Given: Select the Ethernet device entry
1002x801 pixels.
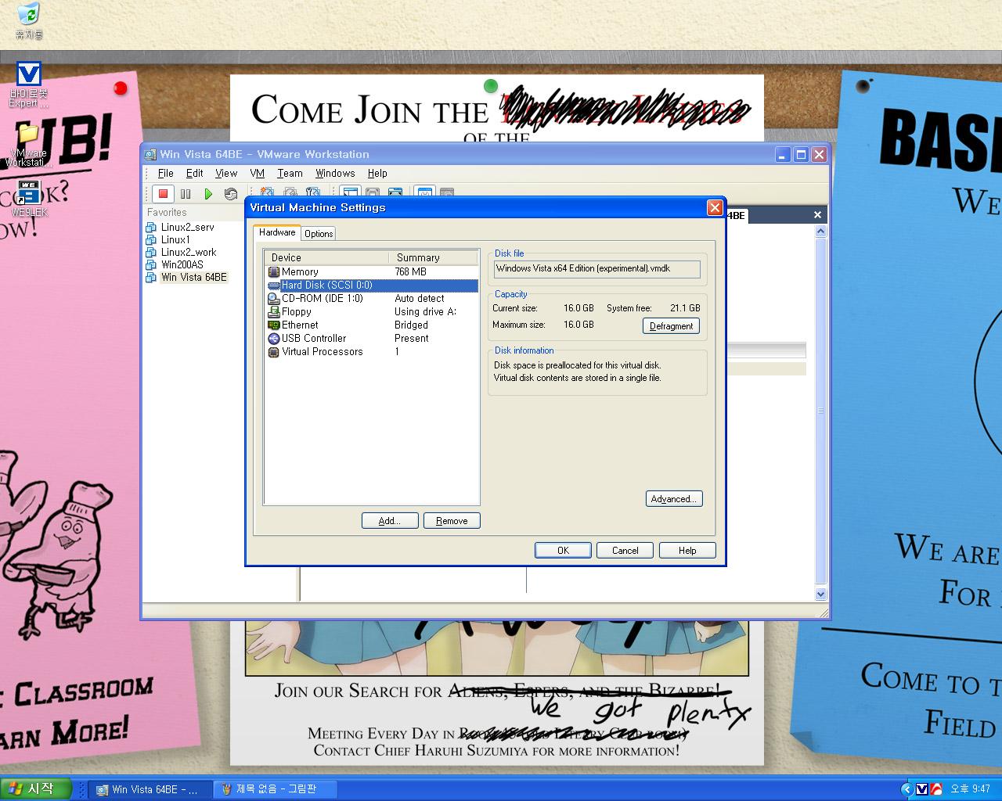Looking at the screenshot, I should pyautogui.click(x=300, y=325).
